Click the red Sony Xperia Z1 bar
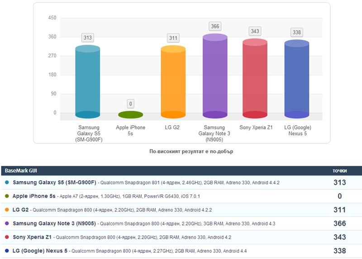The height and width of the screenshot is (259, 362). (x=255, y=78)
